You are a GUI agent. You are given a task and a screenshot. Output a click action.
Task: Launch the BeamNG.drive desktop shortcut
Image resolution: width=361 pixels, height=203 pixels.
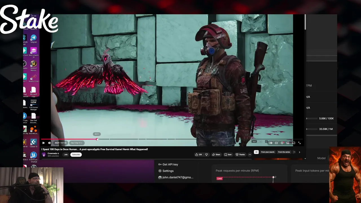coord(34,131)
